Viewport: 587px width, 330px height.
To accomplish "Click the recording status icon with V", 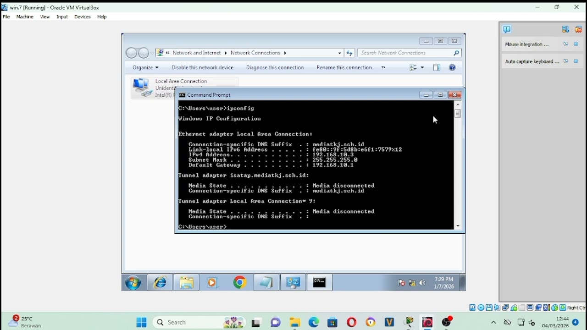I will (547, 308).
